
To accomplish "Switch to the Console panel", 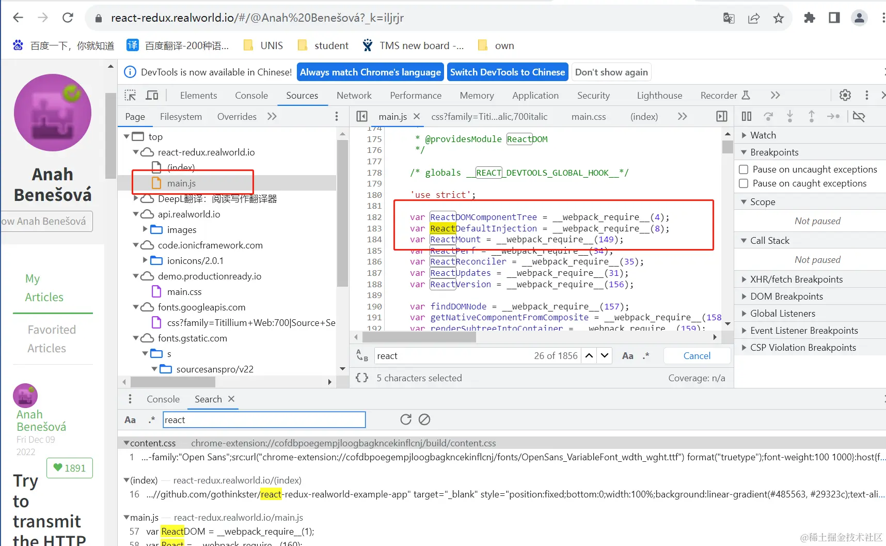I will (251, 95).
